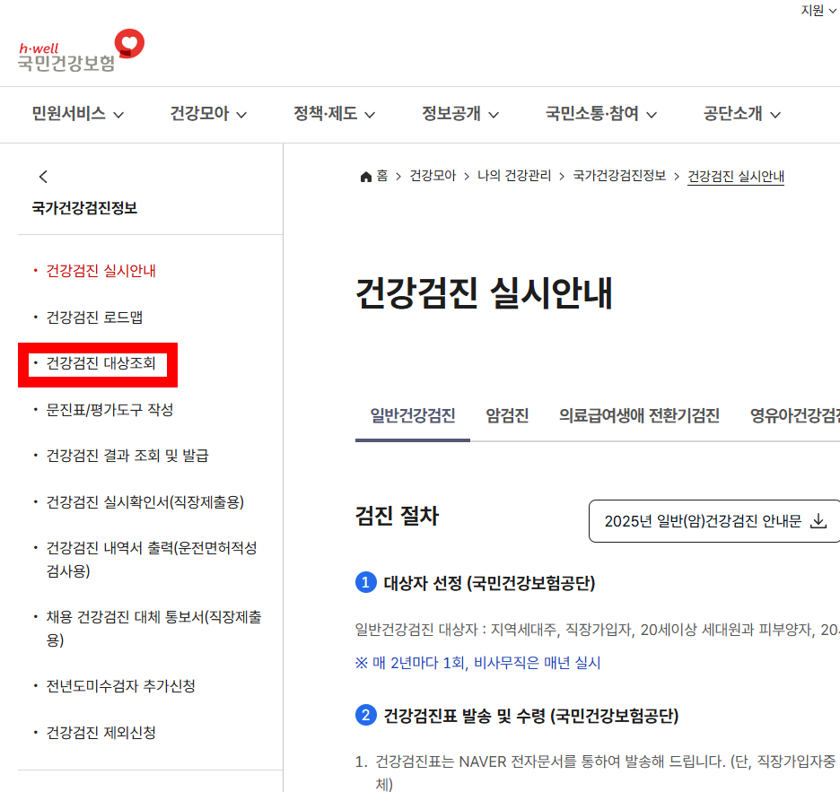
Task: Open the 정보공개 dropdown menu
Action: click(x=459, y=114)
